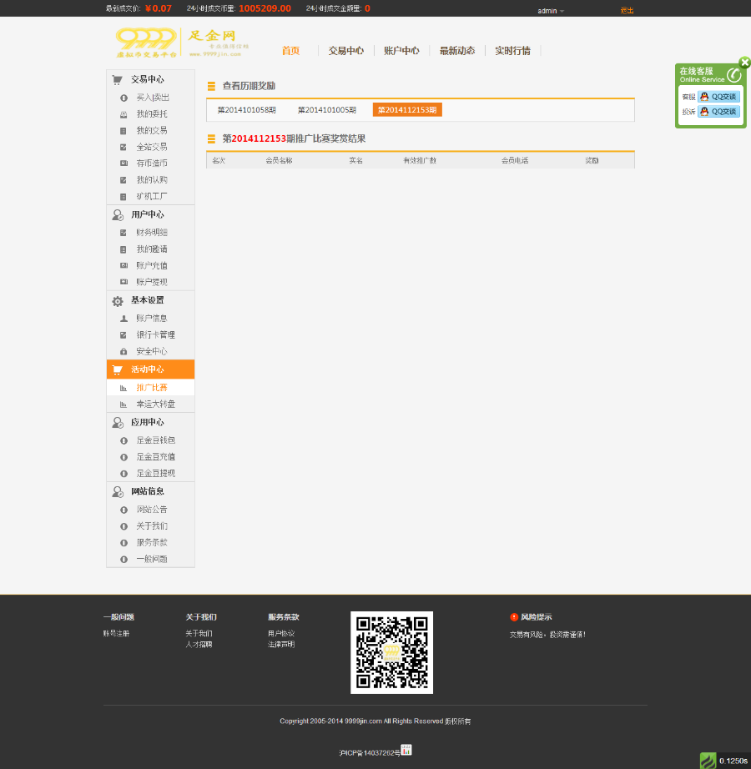This screenshot has width=751, height=769.
Task: Click the 用户中心 section user icon
Action: pos(117,215)
